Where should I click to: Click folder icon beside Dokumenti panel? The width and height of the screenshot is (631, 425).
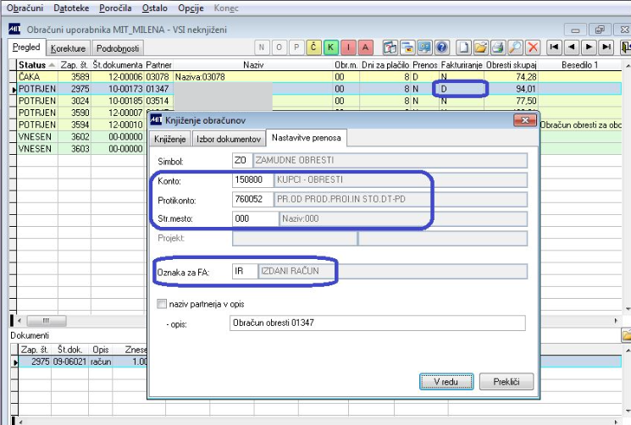[x=626, y=335]
